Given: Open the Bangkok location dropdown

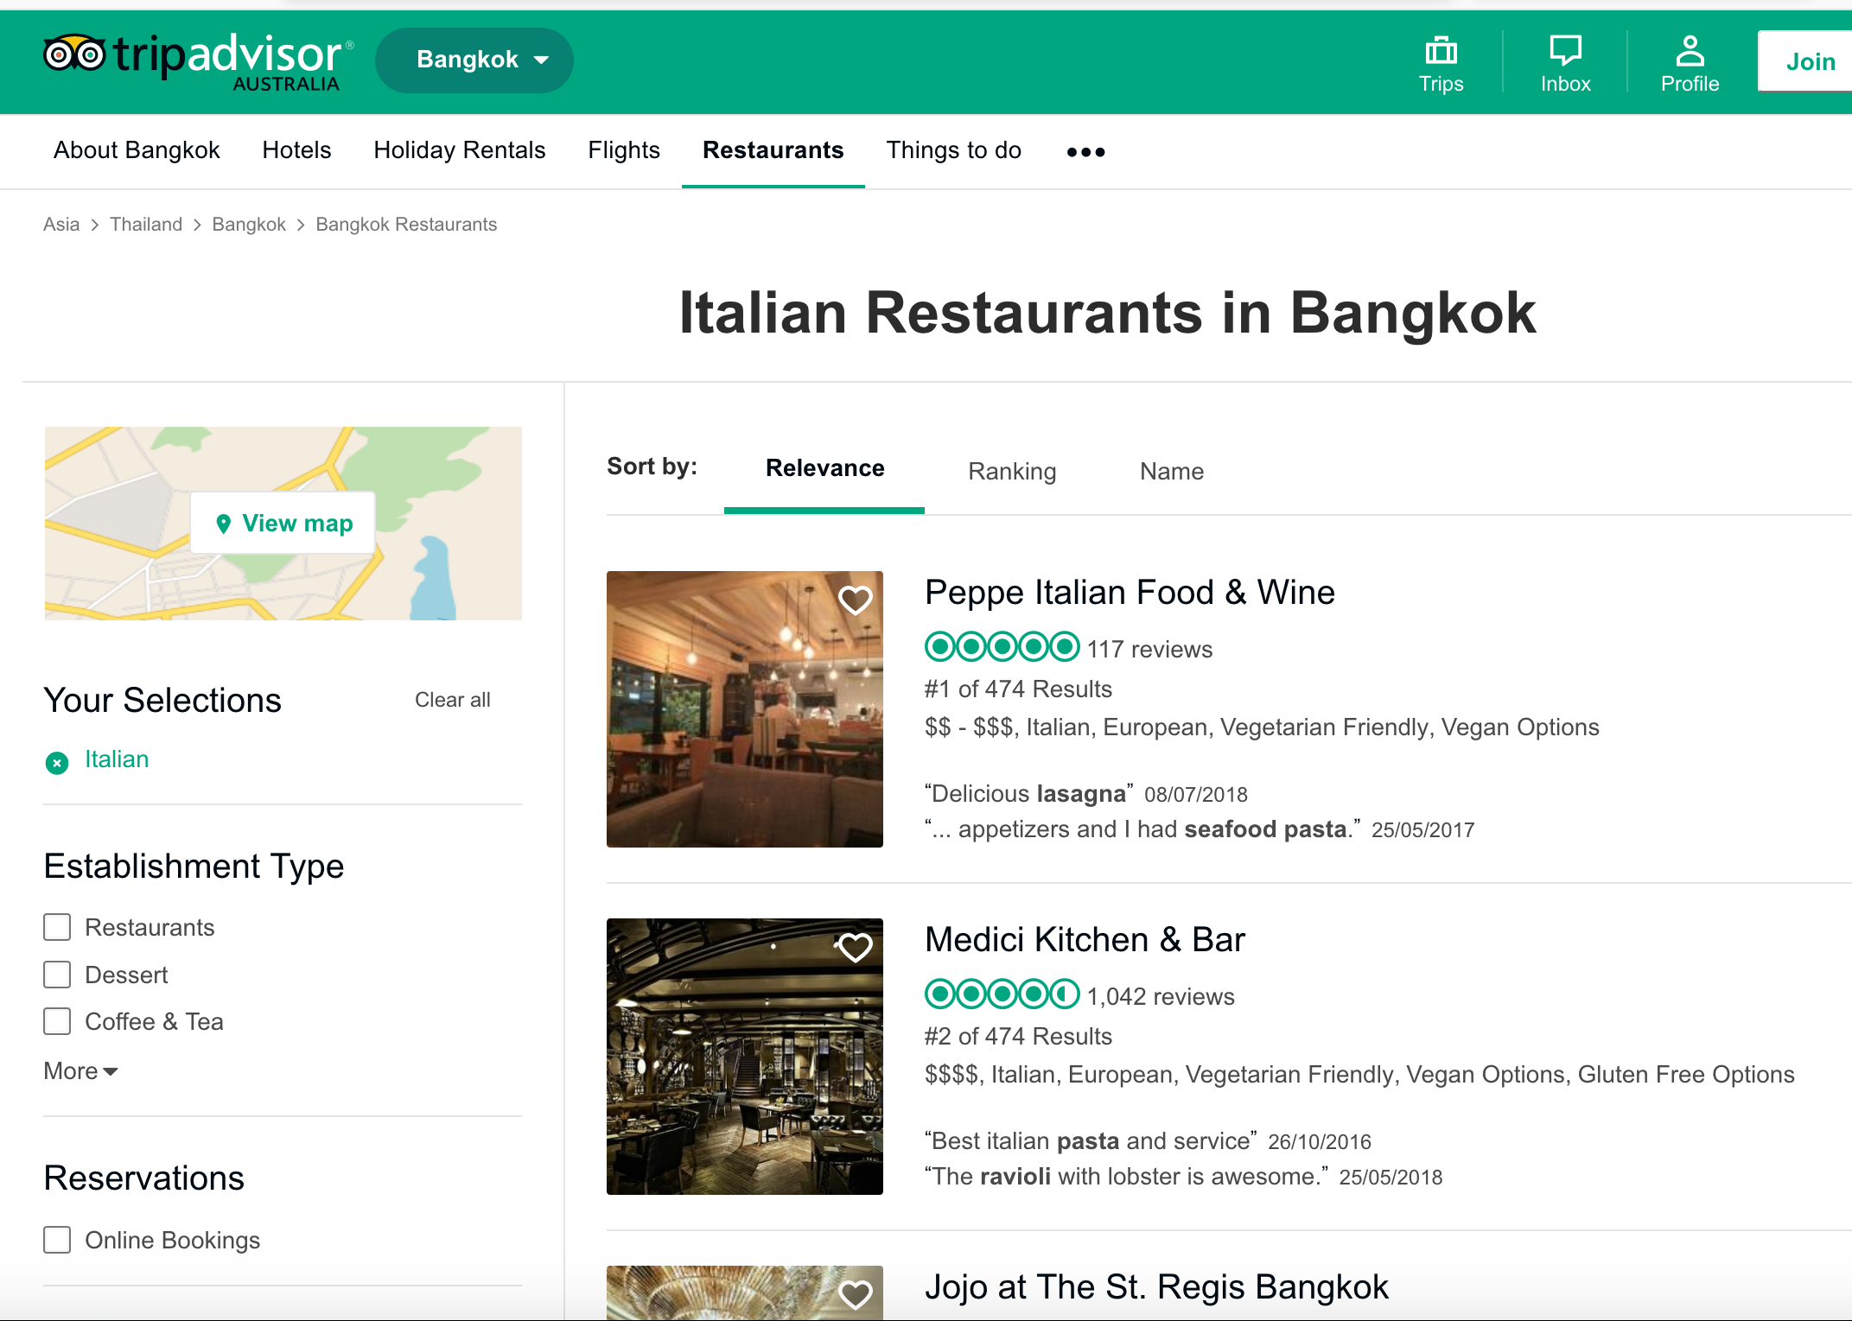Looking at the screenshot, I should click(x=474, y=60).
